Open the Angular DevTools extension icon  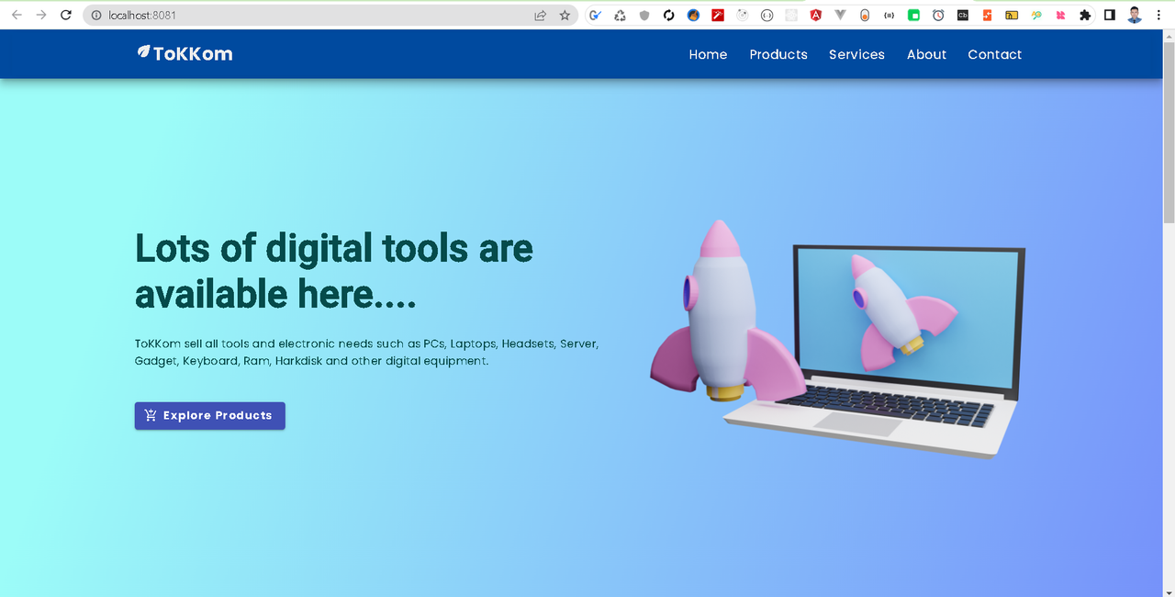[815, 16]
